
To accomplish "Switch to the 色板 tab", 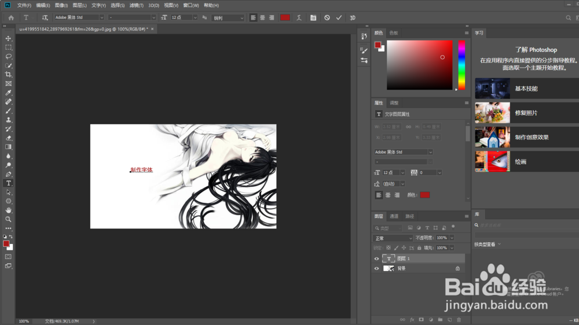I will pyautogui.click(x=394, y=33).
